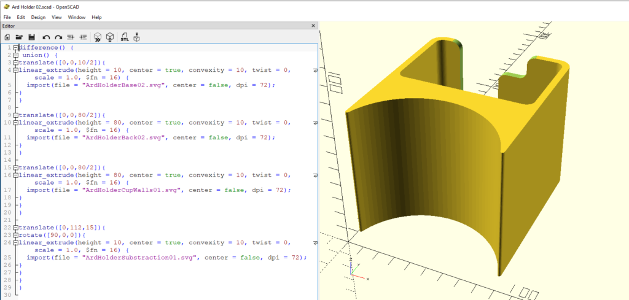The height and width of the screenshot is (300, 629).
Task: Click the Editor panel title label
Action: tap(9, 26)
